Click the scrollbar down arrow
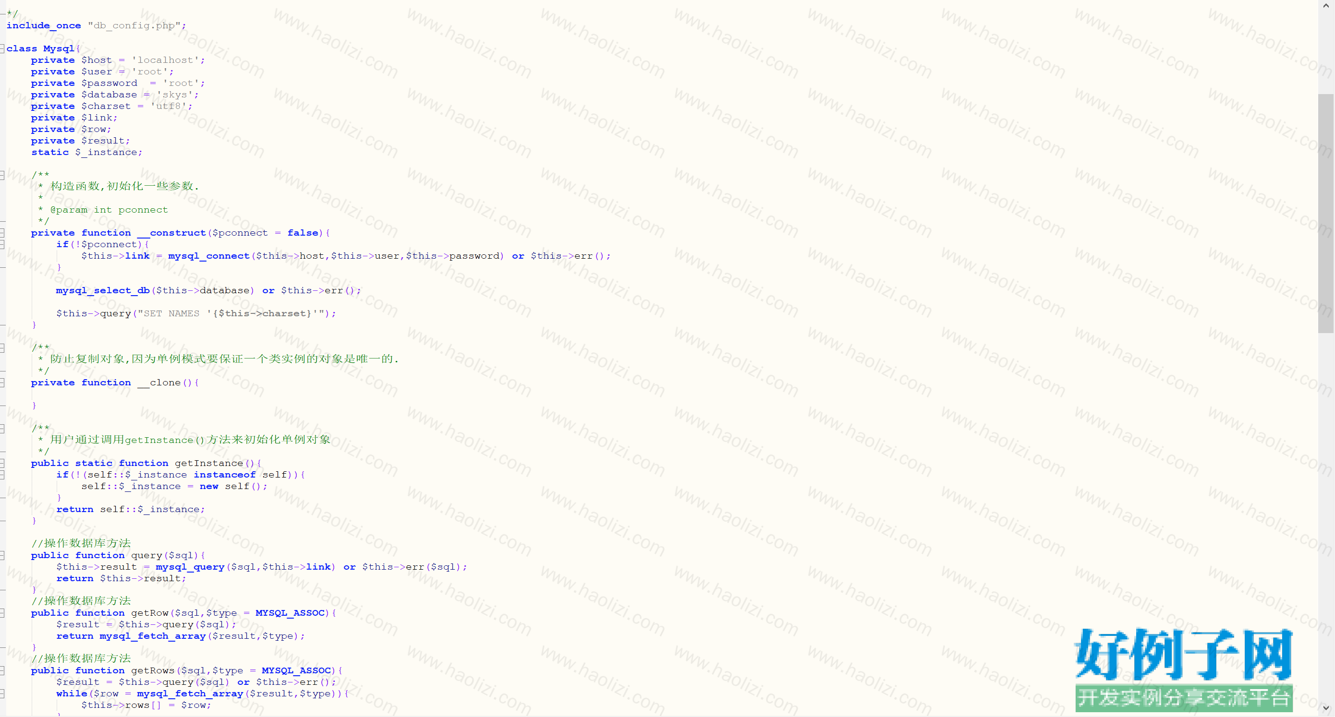1335x717 pixels. point(1326,708)
